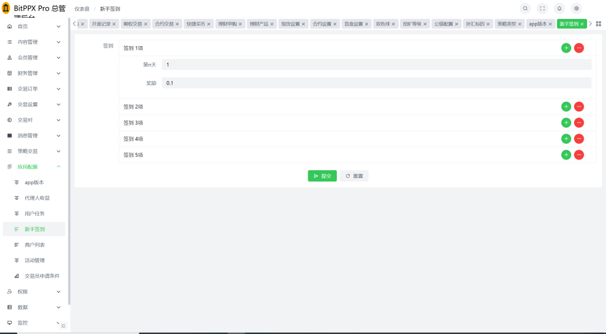606x334 pixels.
Task: Close the 期权交易 tab
Action: pos(146,24)
